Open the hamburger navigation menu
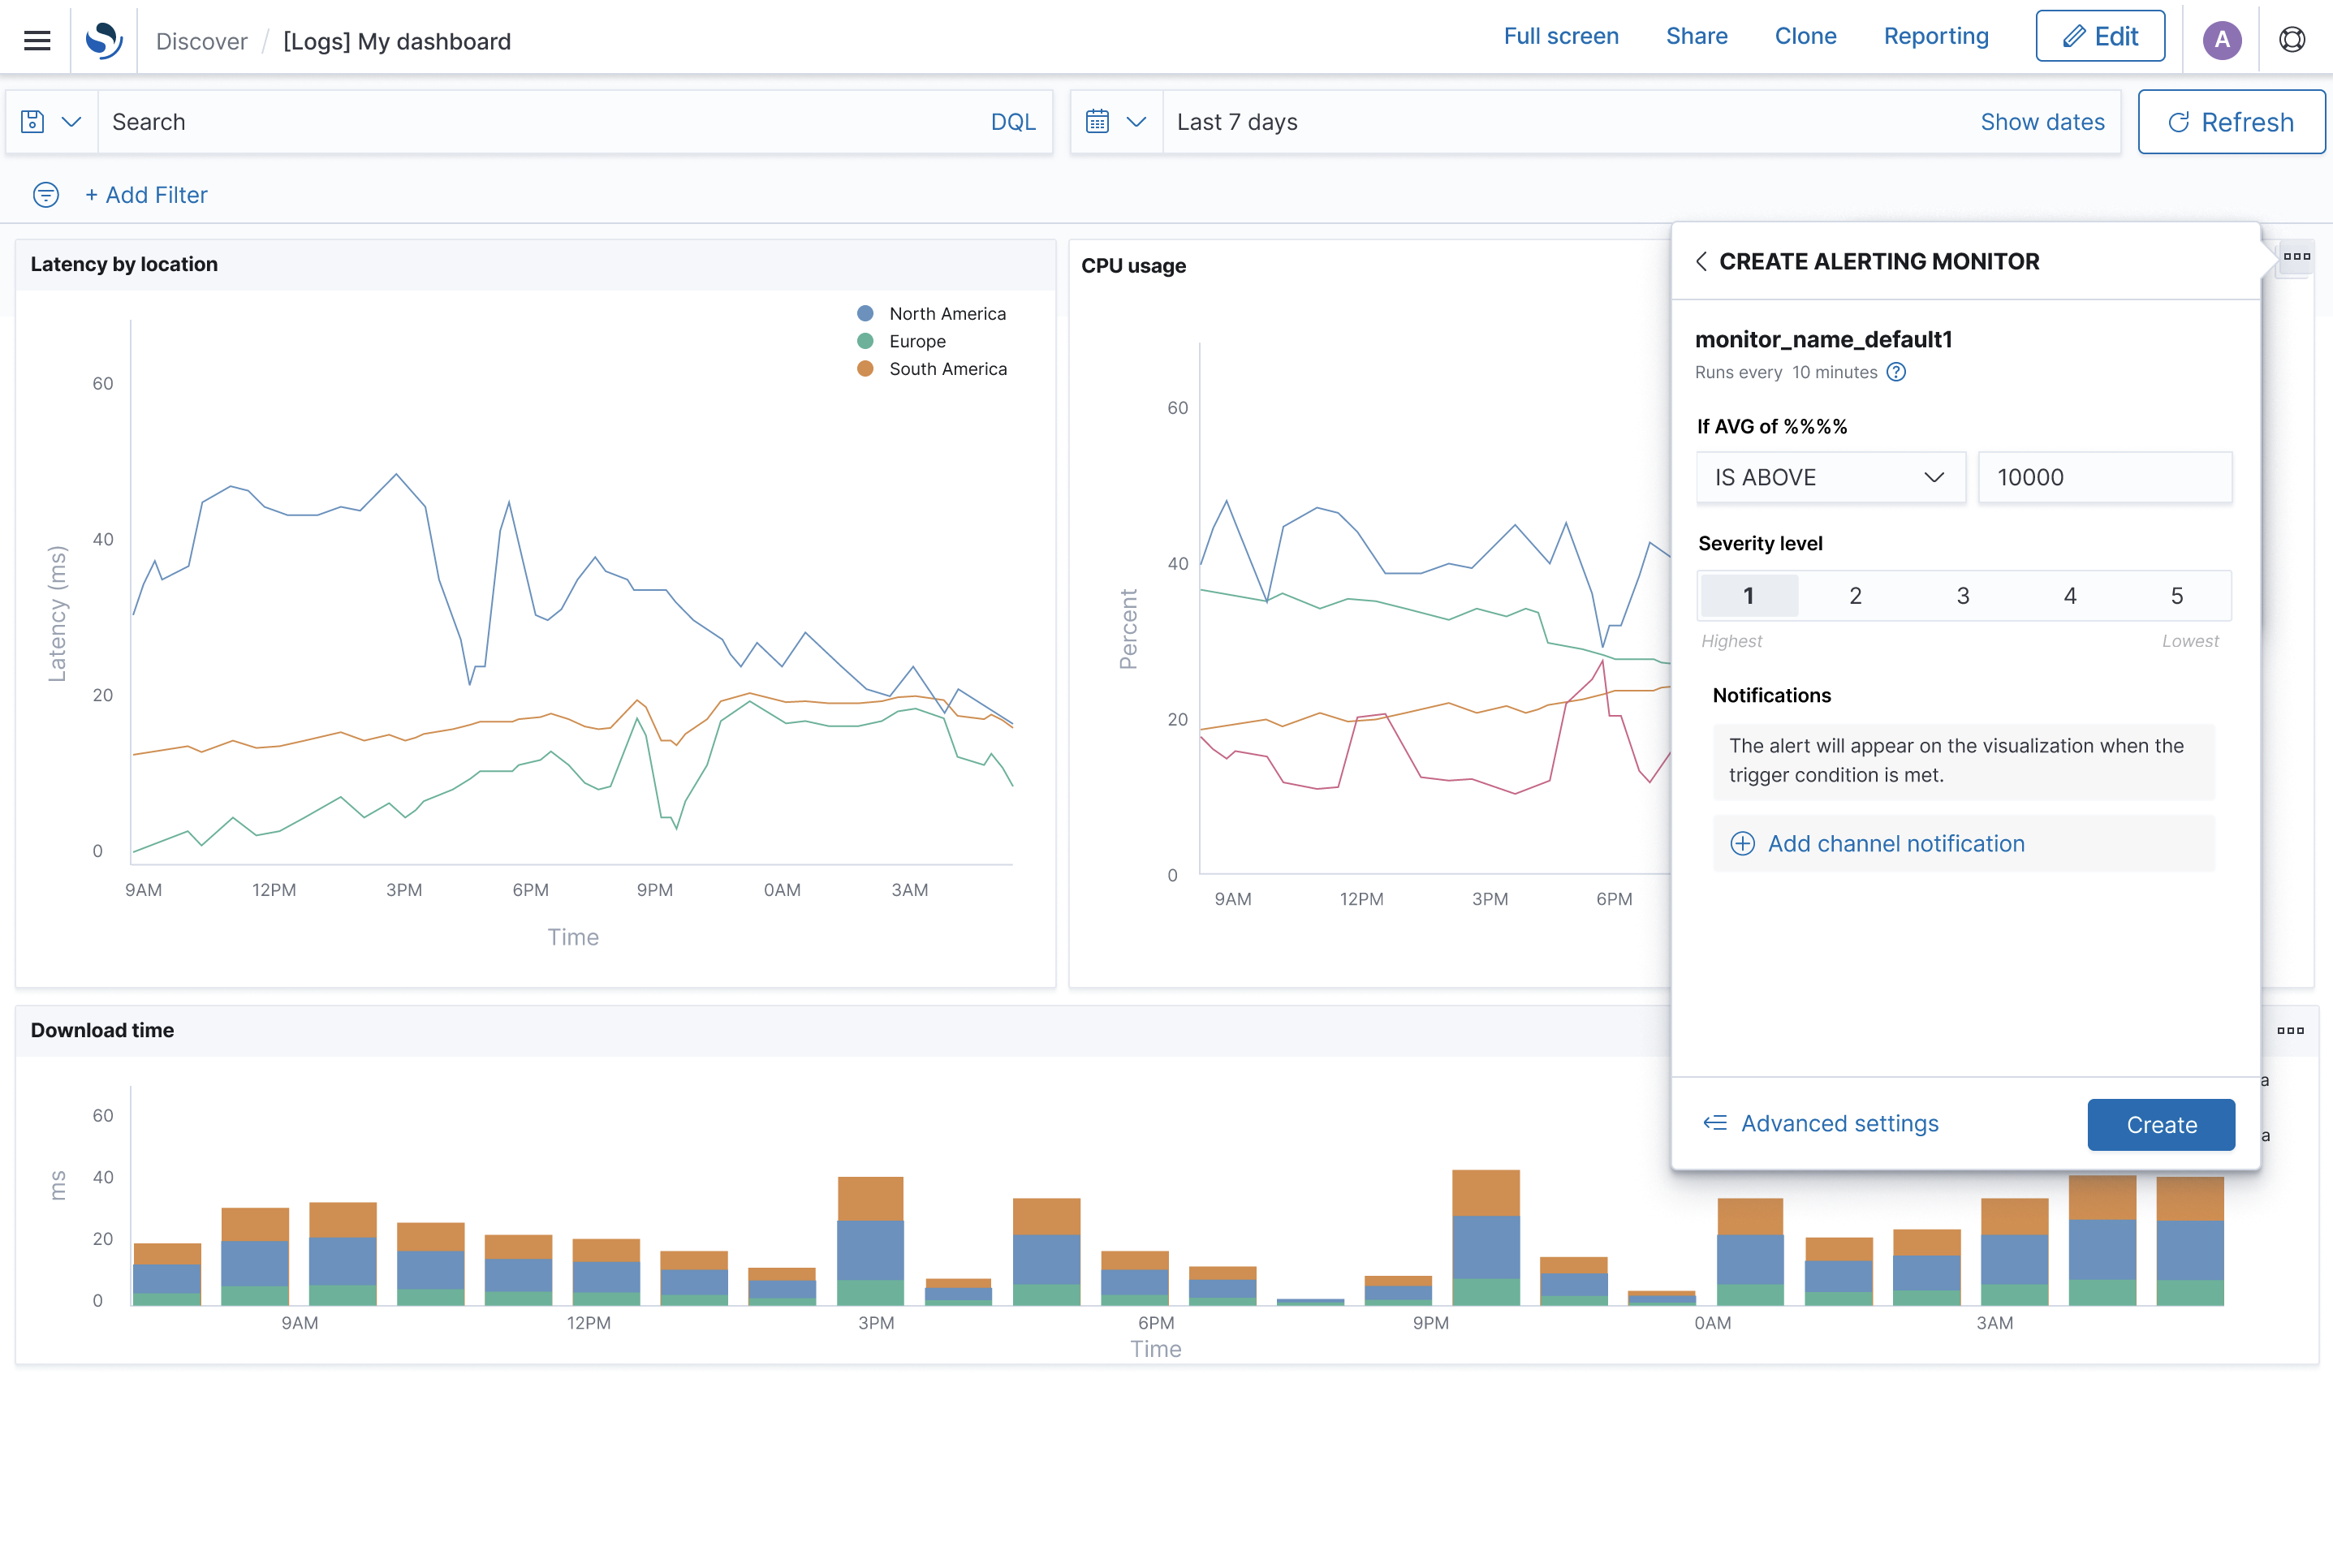Screen dimensions: 2333x1568 point(37,41)
